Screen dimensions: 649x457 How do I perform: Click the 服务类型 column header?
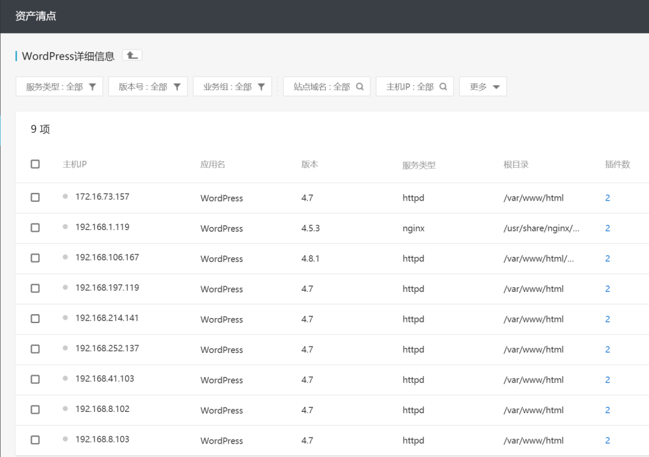tap(419, 165)
